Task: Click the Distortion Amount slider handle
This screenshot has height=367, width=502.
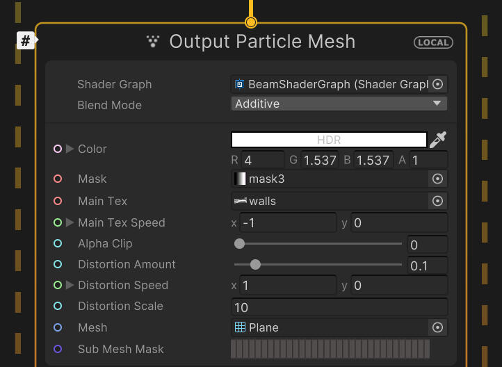Action: click(255, 264)
